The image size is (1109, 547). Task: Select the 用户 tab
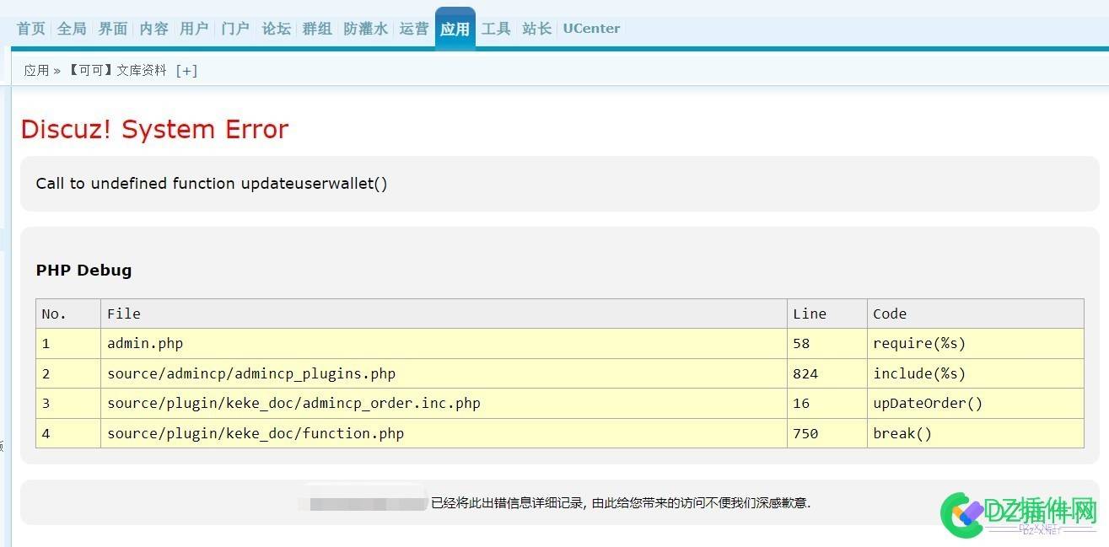194,29
